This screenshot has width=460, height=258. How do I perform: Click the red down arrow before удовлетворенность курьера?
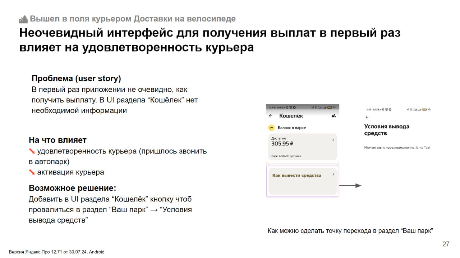(x=32, y=151)
